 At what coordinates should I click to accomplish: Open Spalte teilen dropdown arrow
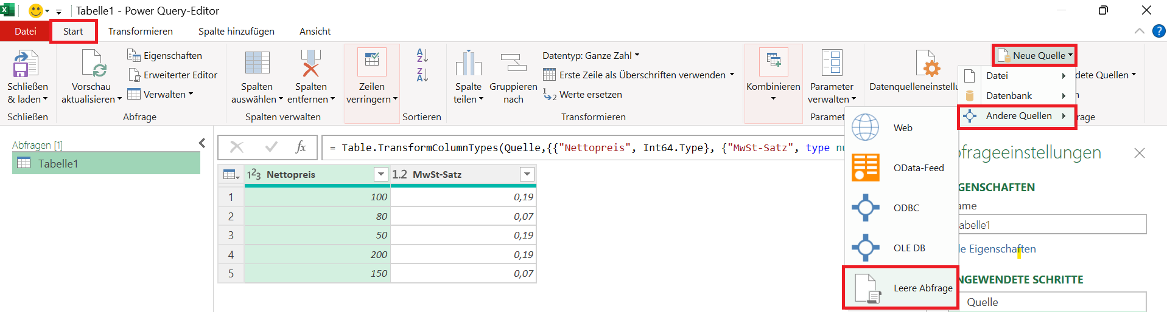click(x=481, y=99)
